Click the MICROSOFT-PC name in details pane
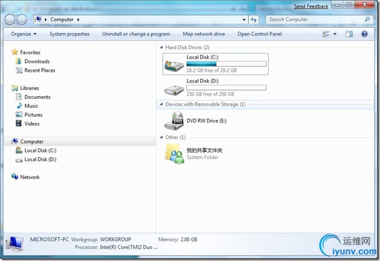This screenshot has width=380, height=261. 49,239
